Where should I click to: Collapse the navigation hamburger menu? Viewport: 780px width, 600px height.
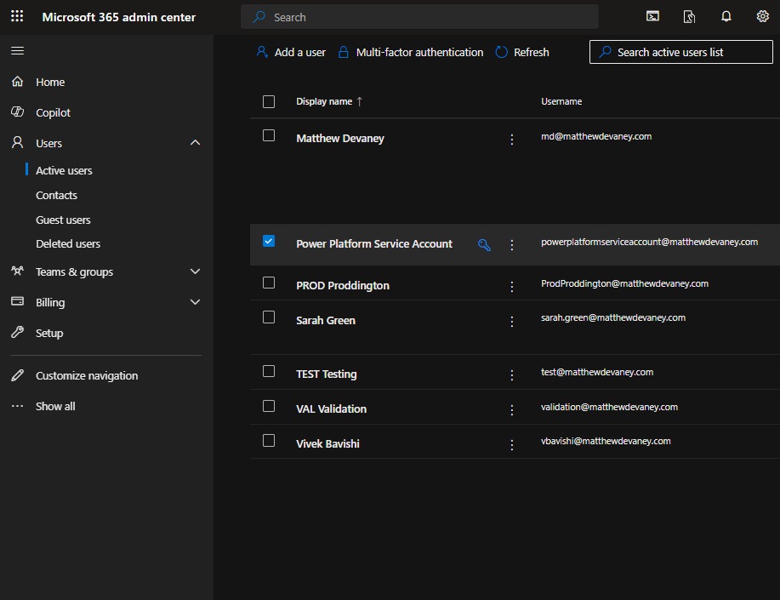point(17,51)
